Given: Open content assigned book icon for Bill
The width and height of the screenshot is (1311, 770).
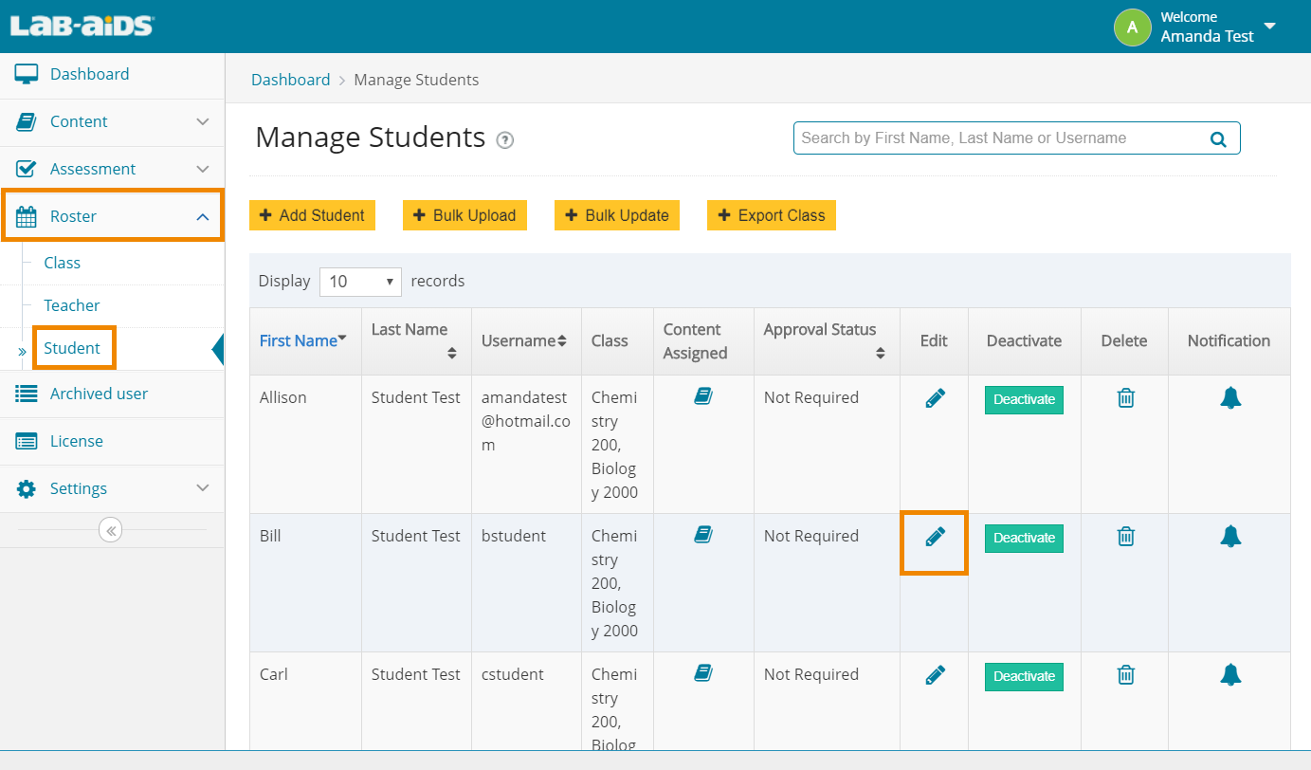Looking at the screenshot, I should pos(702,535).
